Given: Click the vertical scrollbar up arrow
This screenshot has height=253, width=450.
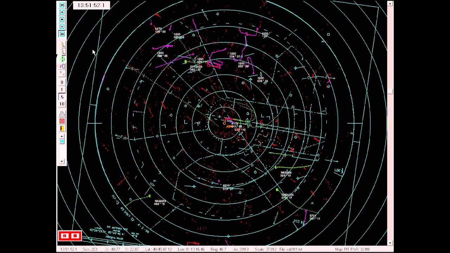Looking at the screenshot, I should 390,4.
